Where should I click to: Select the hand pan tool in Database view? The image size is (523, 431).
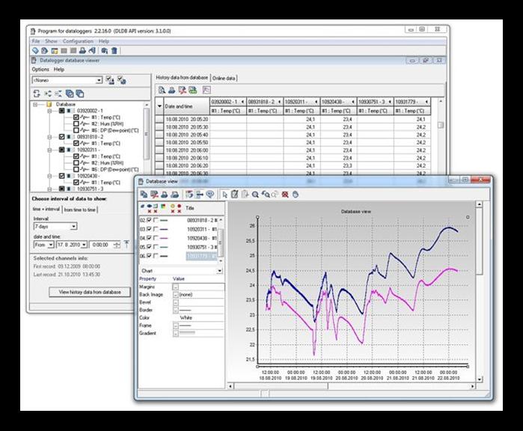[296, 195]
